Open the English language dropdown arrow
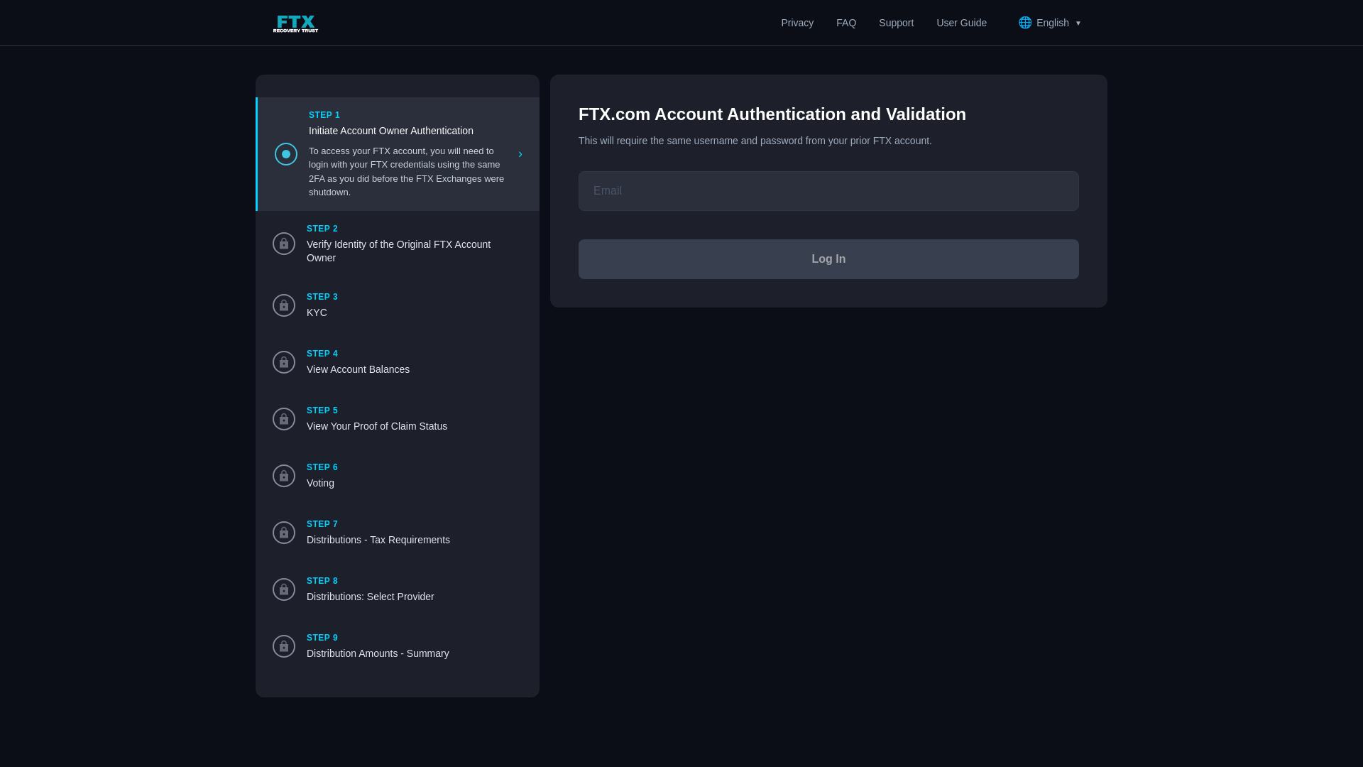 (1078, 23)
